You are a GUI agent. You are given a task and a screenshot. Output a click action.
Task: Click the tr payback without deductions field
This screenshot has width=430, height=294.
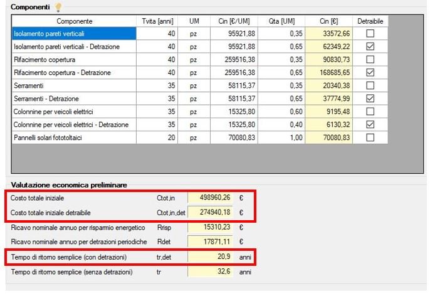click(210, 272)
